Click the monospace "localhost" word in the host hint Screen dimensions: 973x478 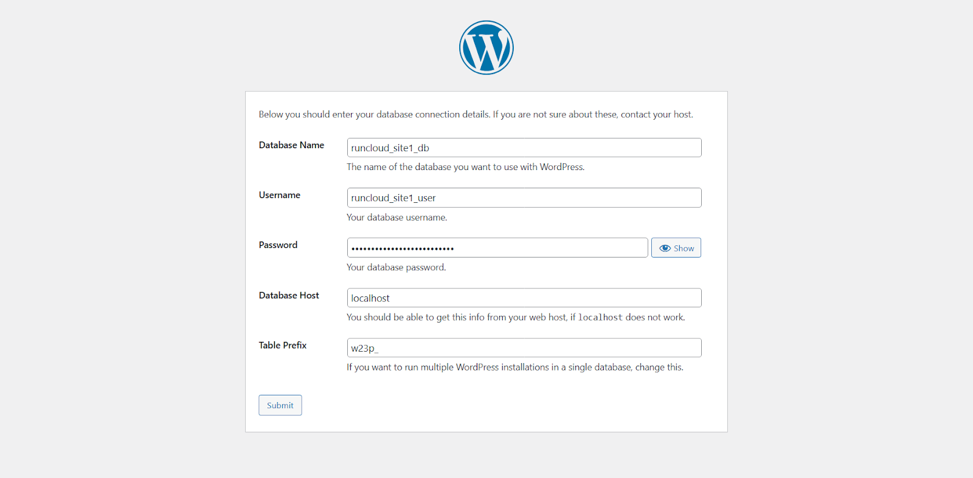(600, 318)
